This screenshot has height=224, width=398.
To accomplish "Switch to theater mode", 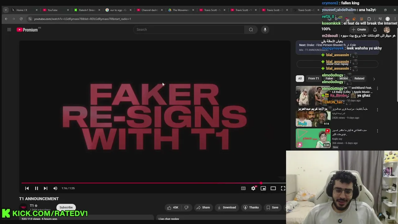I will point(273,188).
